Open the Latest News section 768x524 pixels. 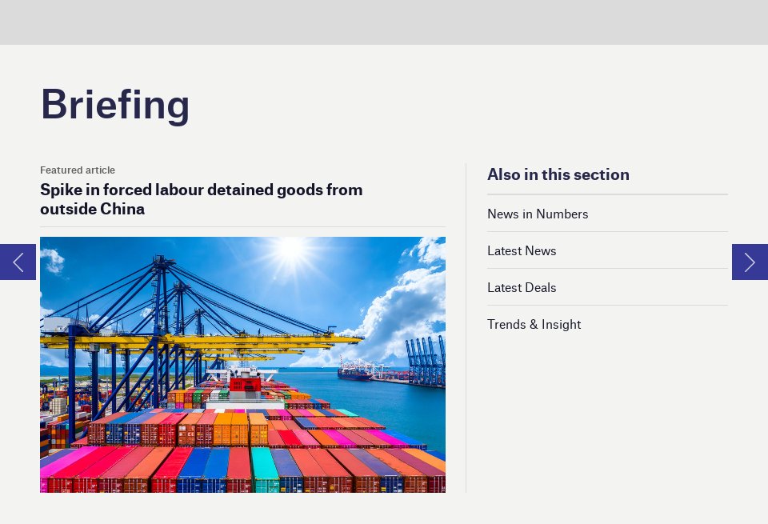(522, 250)
